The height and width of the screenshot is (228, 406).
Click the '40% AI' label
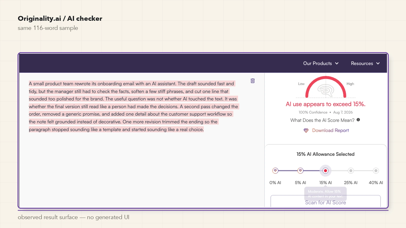[376, 183]
